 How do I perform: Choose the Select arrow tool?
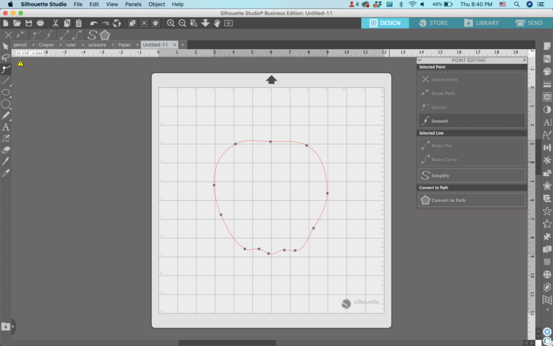point(5,46)
